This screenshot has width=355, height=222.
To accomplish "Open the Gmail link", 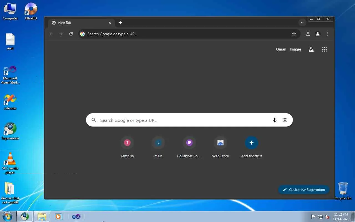I will pos(281,49).
